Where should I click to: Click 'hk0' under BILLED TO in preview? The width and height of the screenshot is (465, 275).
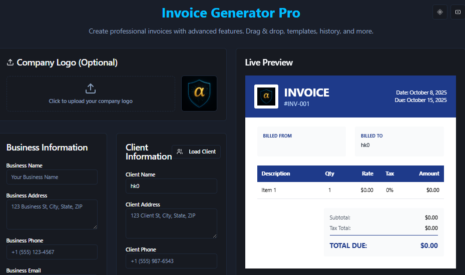[x=365, y=145]
